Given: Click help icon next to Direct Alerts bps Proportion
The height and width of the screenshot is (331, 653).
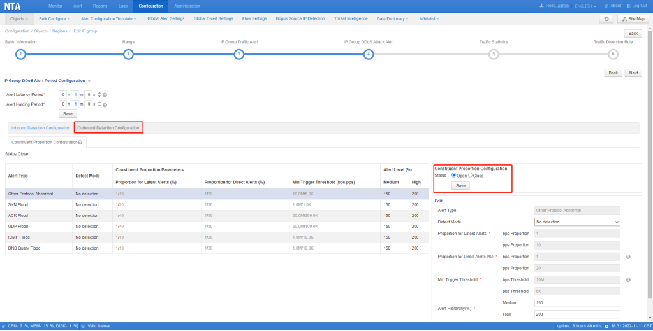Looking at the screenshot, I should (x=628, y=257).
